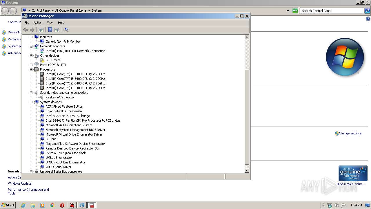The image size is (371, 209).
Task: Click the genuine Microsoft software badge
Action: (353, 173)
